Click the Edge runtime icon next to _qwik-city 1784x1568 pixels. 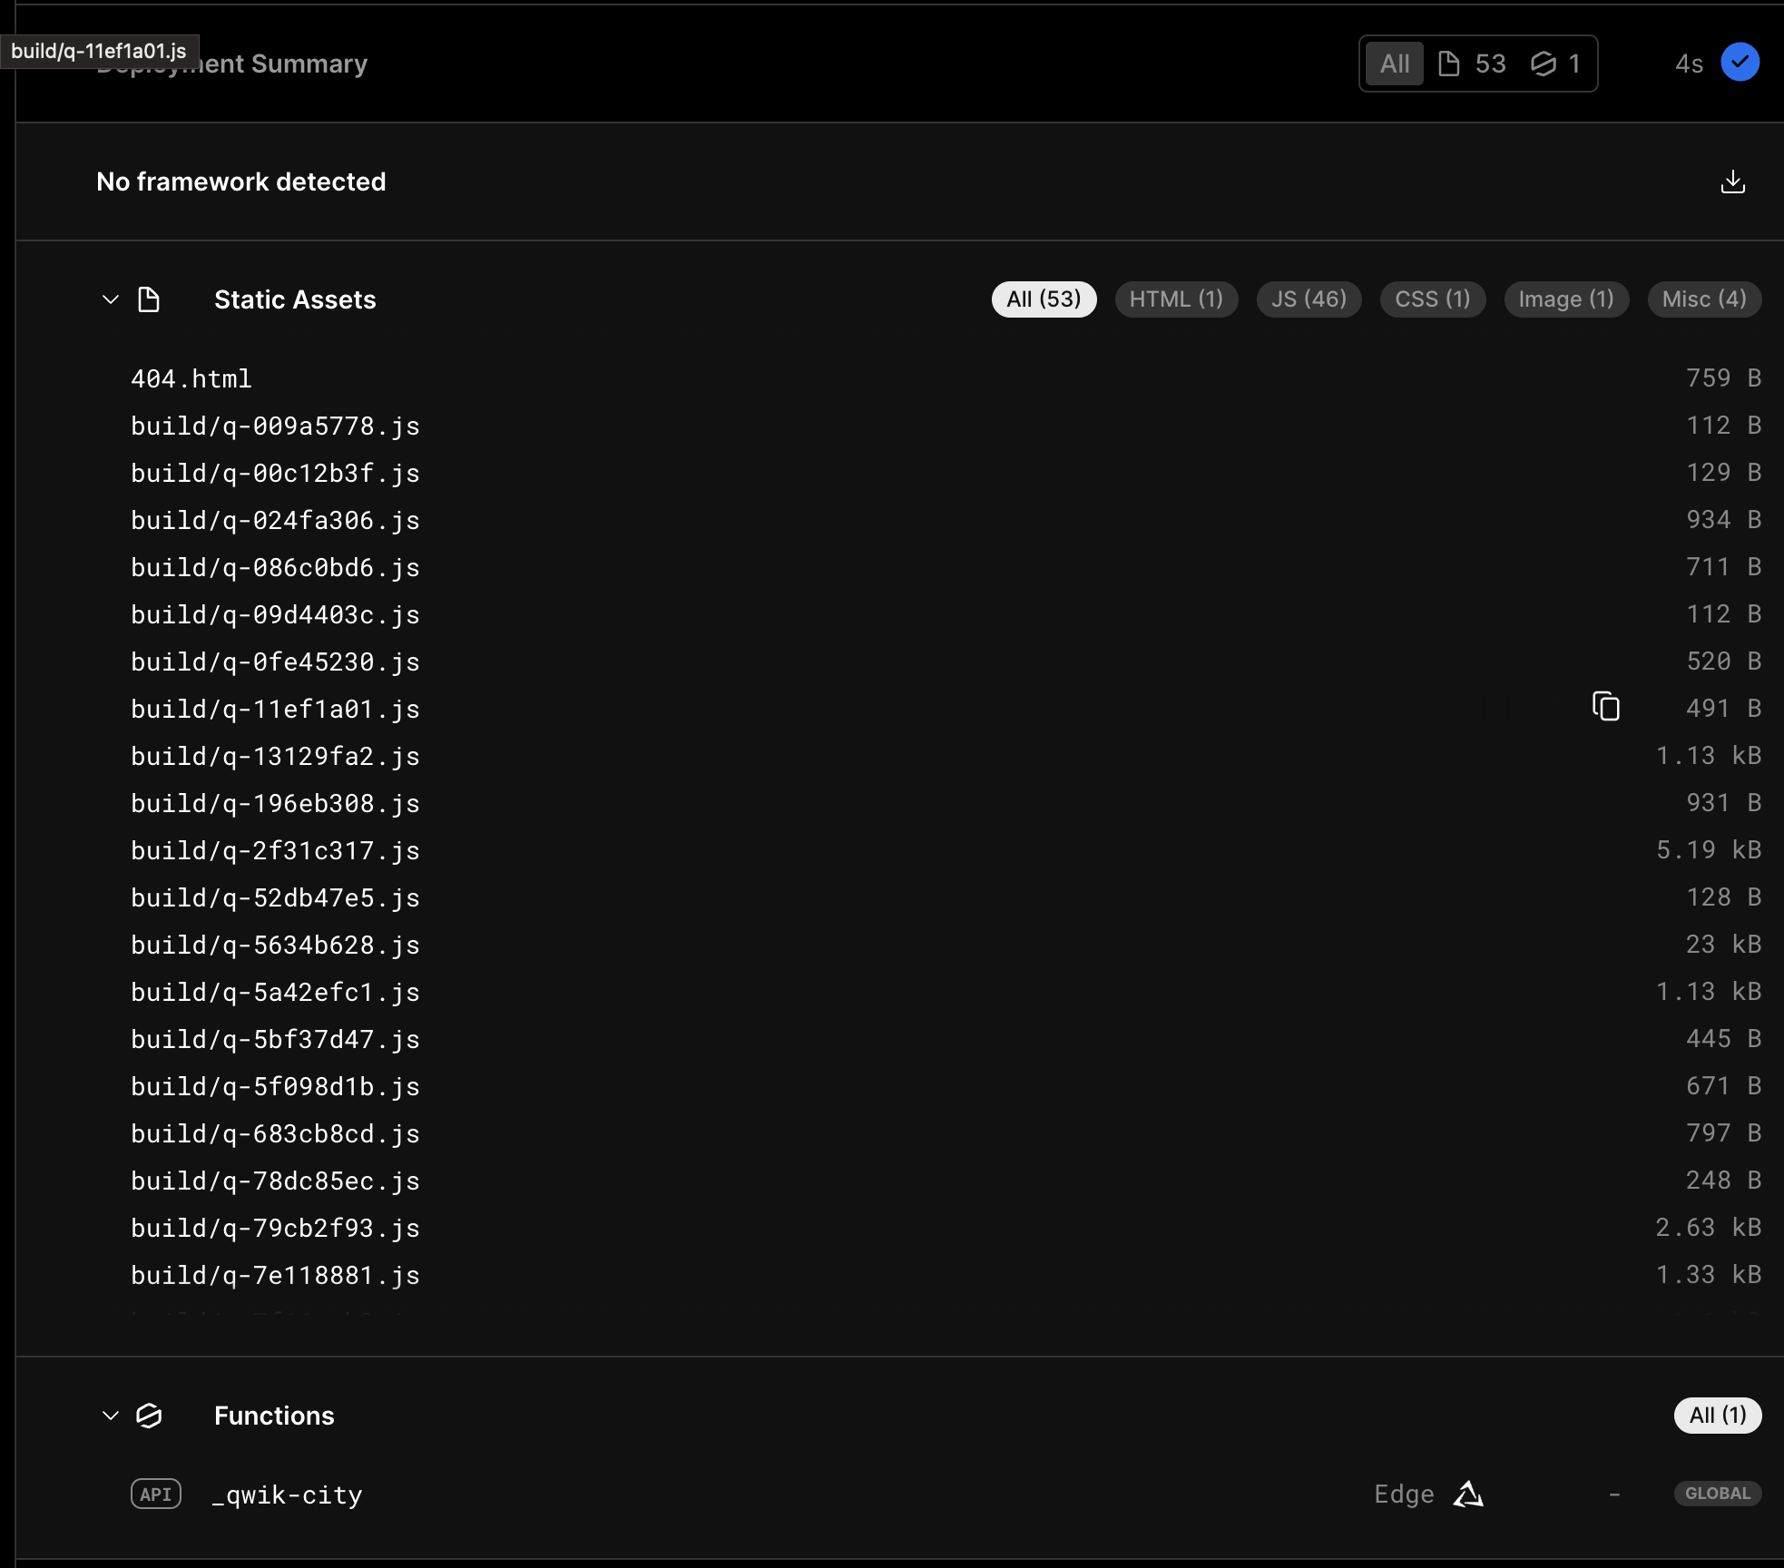(x=1468, y=1494)
